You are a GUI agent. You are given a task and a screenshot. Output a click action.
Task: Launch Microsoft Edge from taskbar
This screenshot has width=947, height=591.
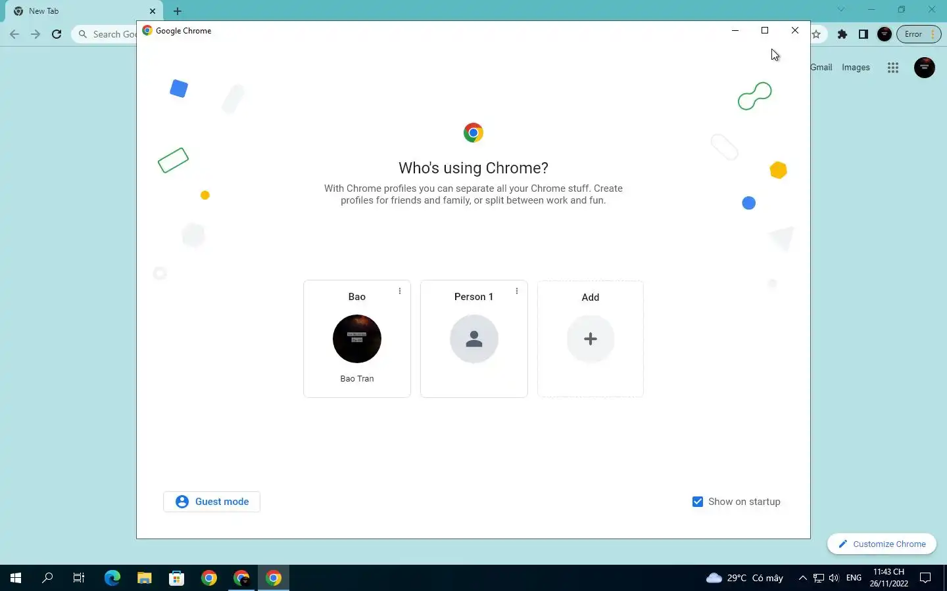click(112, 578)
